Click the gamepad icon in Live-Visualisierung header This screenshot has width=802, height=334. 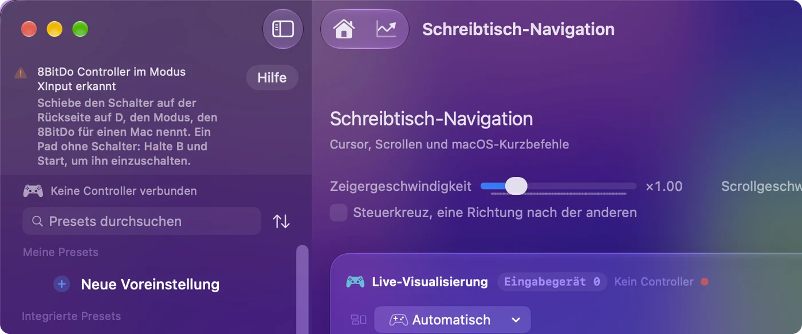[355, 282]
